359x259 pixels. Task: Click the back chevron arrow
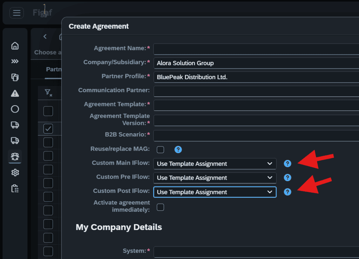pyautogui.click(x=45, y=36)
